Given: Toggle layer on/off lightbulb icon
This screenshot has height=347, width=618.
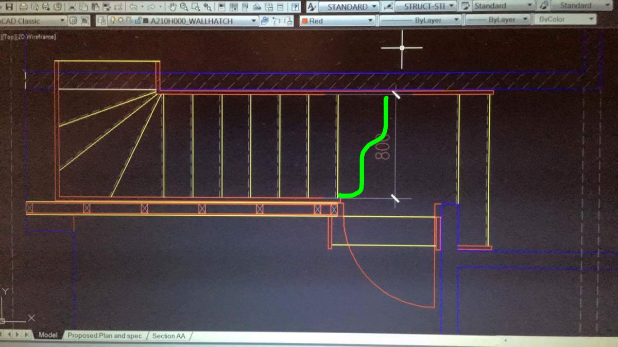Looking at the screenshot, I should click(x=112, y=21).
